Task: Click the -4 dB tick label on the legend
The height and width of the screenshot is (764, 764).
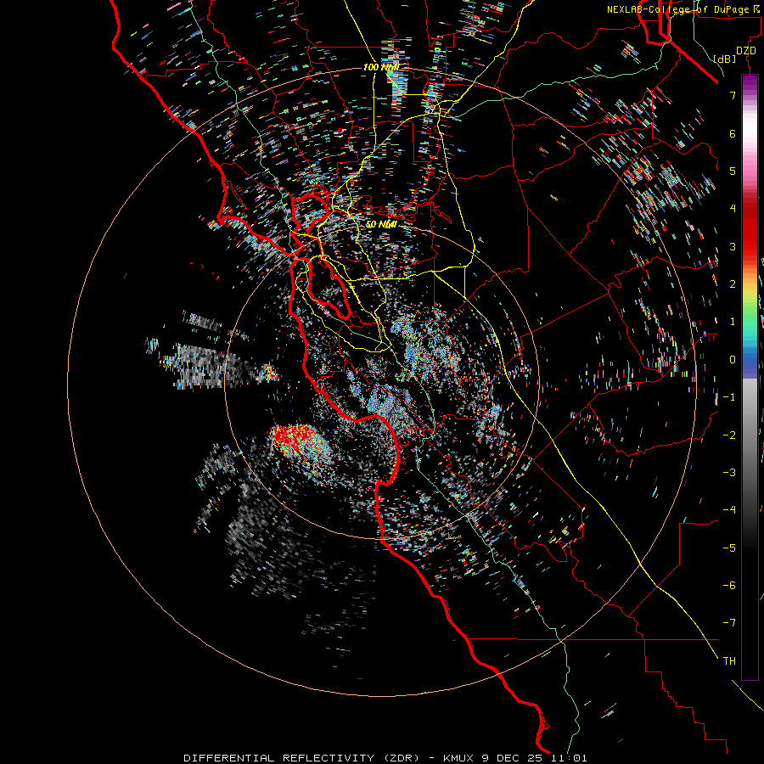Action: [729, 509]
